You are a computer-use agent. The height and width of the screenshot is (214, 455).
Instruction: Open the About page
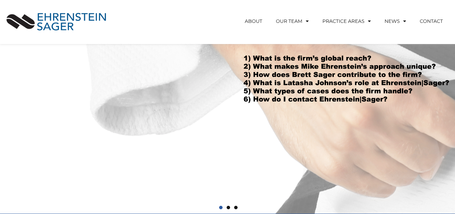pyautogui.click(x=253, y=21)
